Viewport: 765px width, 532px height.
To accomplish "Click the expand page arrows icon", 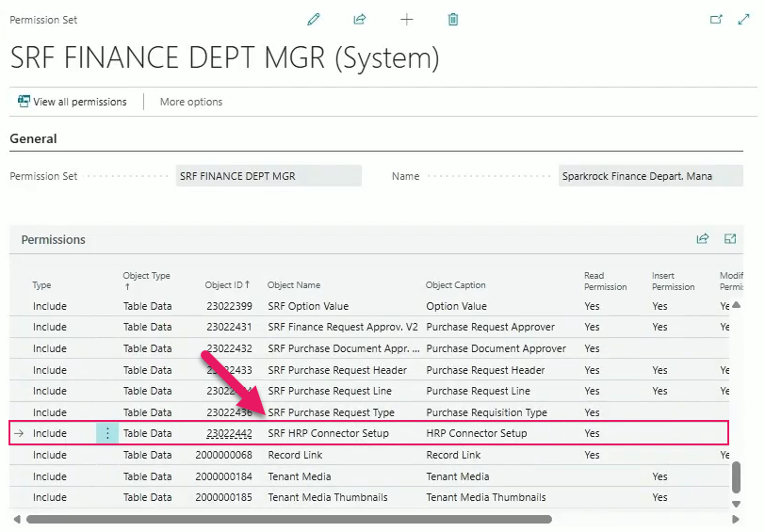I will coord(743,20).
